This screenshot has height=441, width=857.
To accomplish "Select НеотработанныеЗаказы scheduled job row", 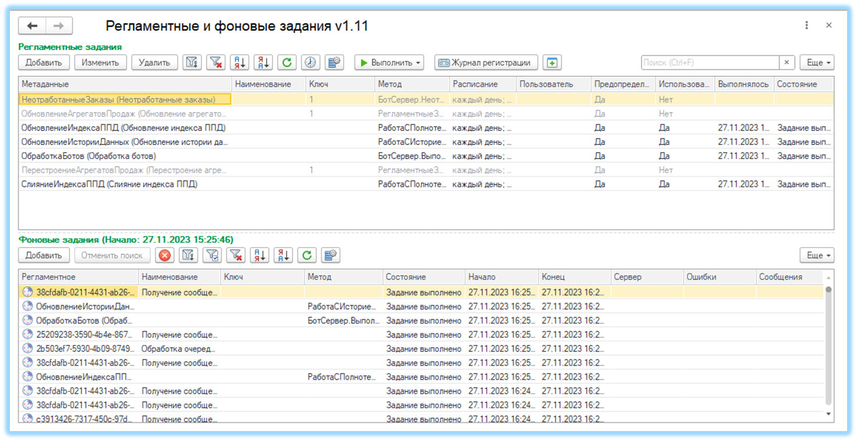I will (x=426, y=100).
